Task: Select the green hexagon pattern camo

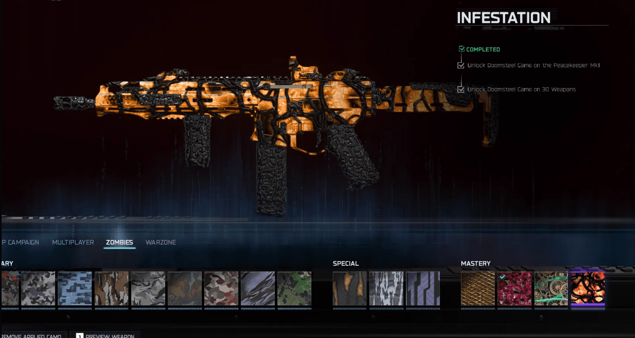Action: pyautogui.click(x=294, y=288)
